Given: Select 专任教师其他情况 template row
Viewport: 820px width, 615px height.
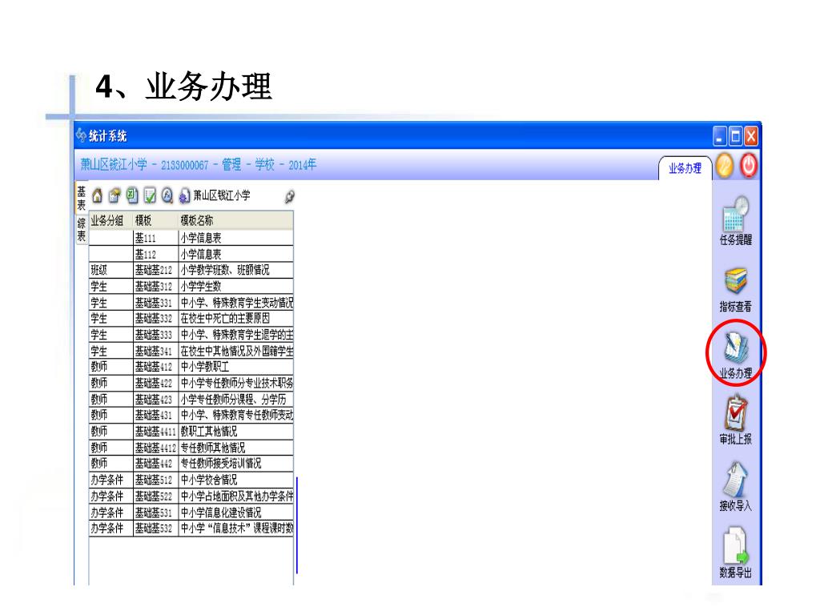Looking at the screenshot, I should 191,448.
